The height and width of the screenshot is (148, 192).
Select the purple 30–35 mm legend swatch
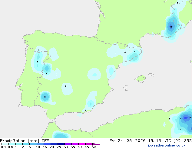68,144
